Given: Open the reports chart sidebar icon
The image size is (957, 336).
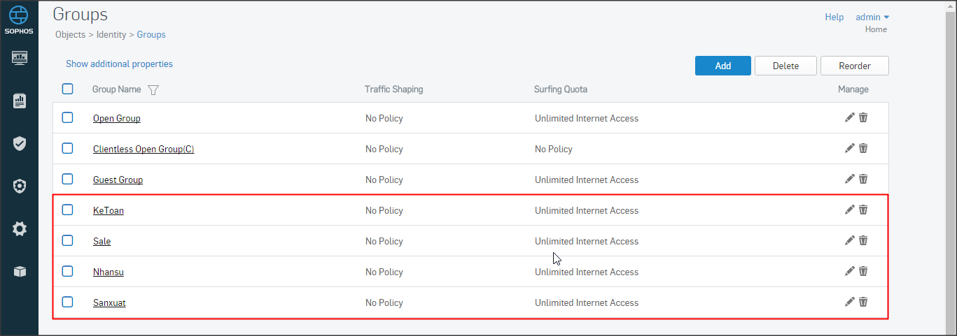Looking at the screenshot, I should [x=20, y=101].
